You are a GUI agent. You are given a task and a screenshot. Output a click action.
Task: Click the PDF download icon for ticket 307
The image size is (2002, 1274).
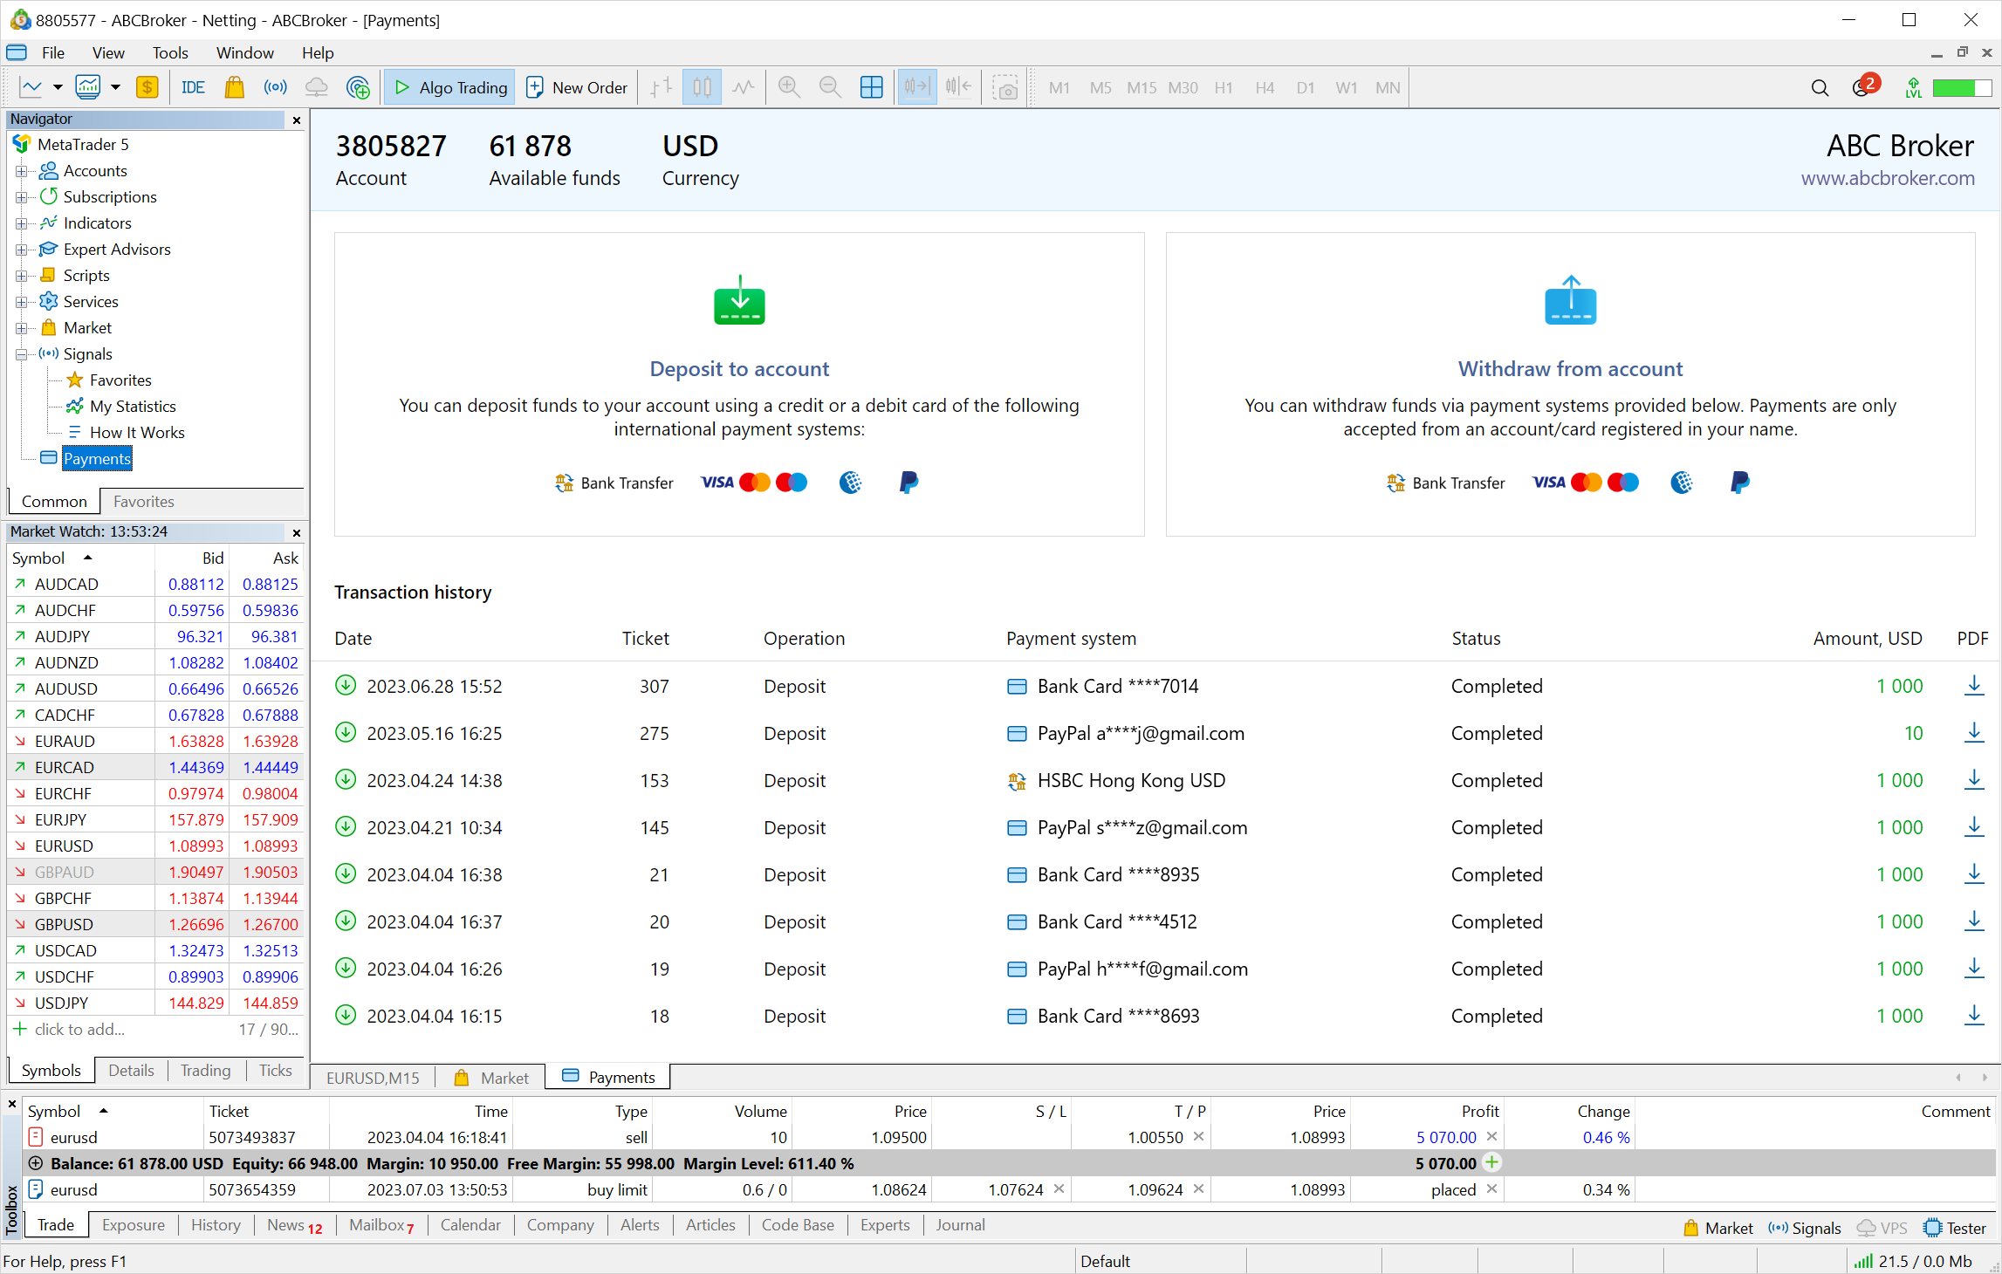tap(1971, 686)
